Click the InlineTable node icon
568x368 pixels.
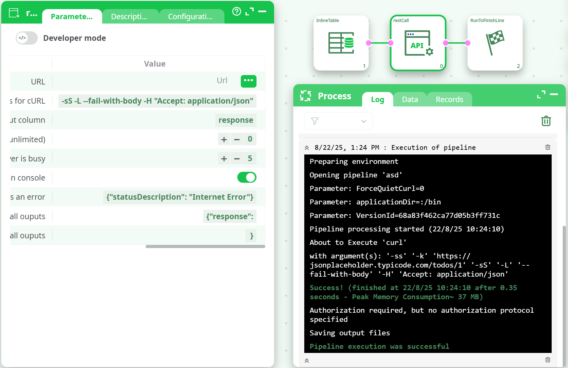click(341, 43)
